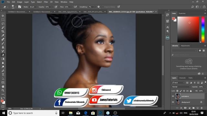
Task: Hide the portraiture layer
Action: (173, 96)
